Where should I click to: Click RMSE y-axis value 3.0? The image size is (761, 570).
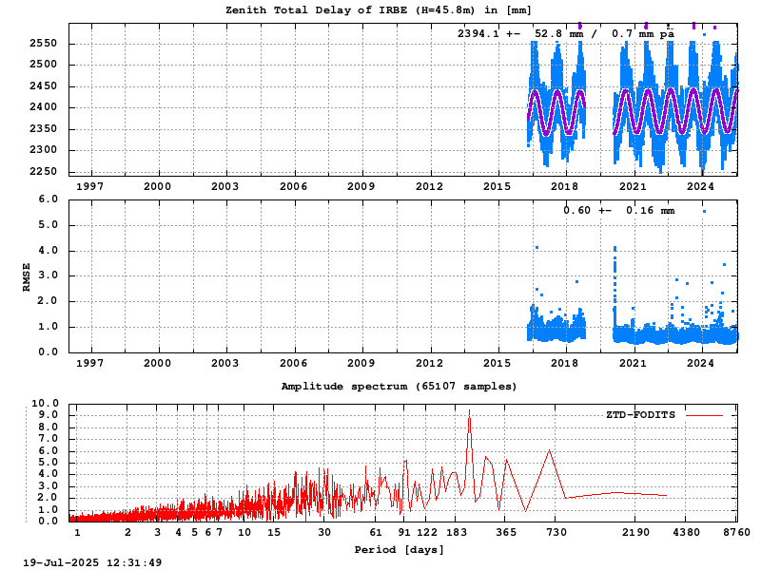click(48, 275)
